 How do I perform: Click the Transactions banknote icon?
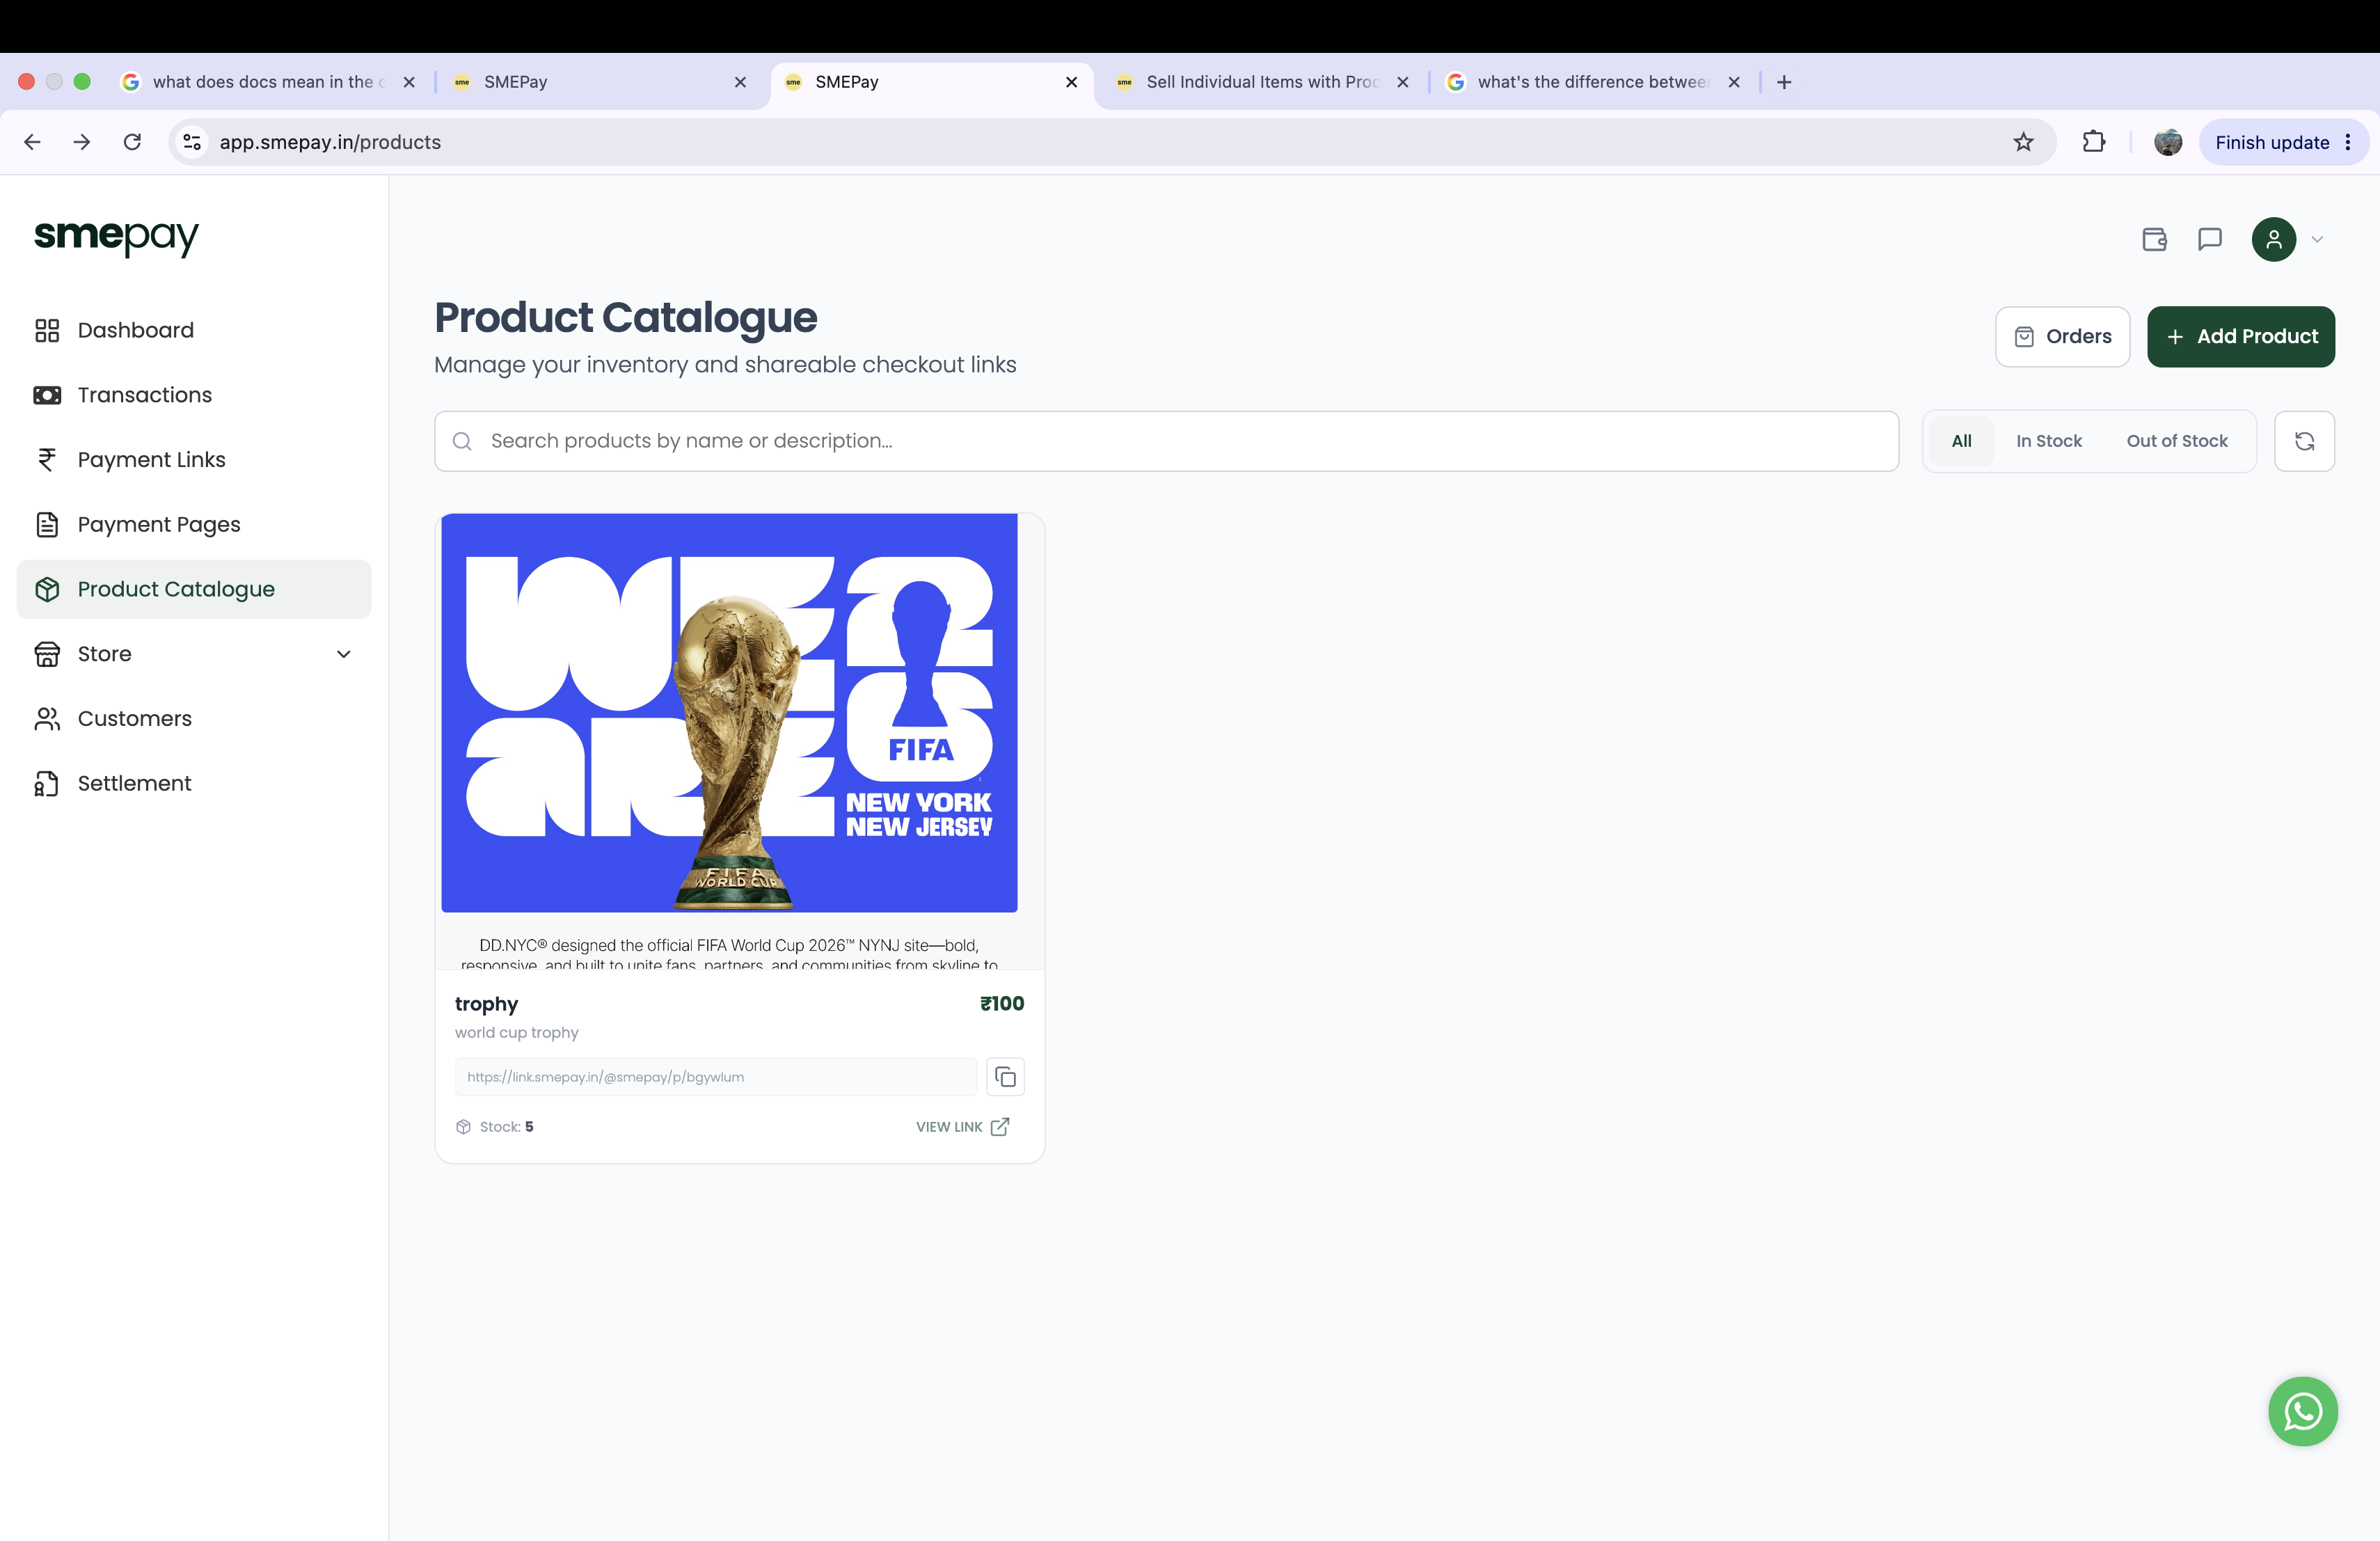pos(47,395)
